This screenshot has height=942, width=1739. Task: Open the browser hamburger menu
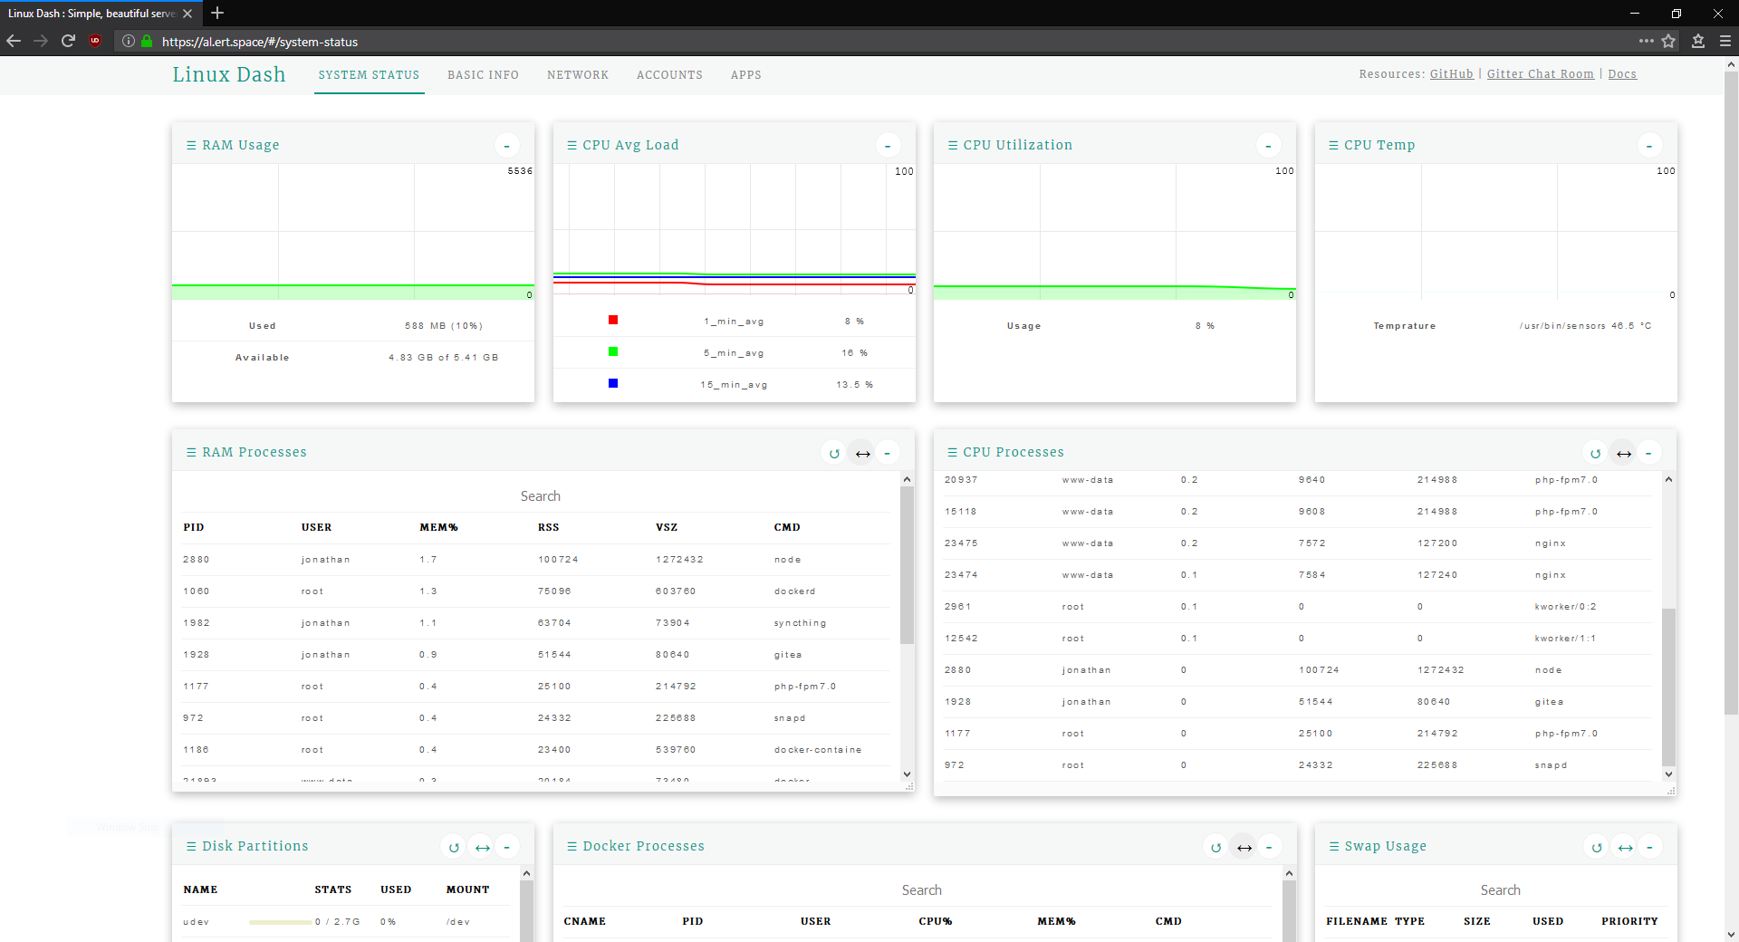click(1725, 41)
